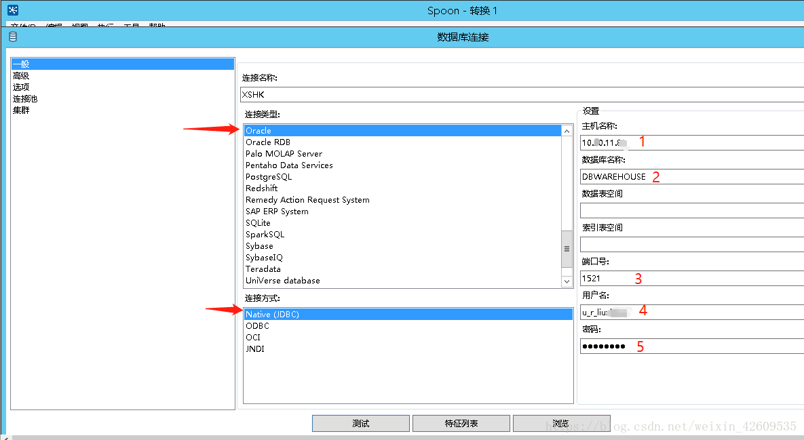Image resolution: width=804 pixels, height=440 pixels.
Task: Click the Spoon app icon in title bar
Action: 13,9
